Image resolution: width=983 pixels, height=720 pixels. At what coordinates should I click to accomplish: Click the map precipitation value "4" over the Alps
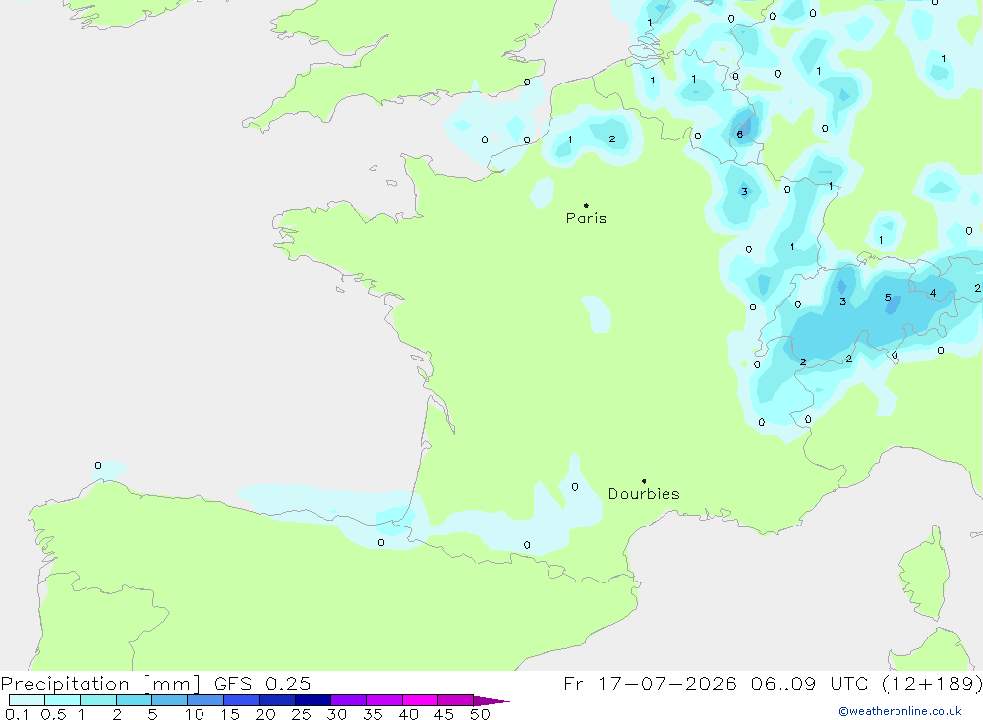coord(933,293)
